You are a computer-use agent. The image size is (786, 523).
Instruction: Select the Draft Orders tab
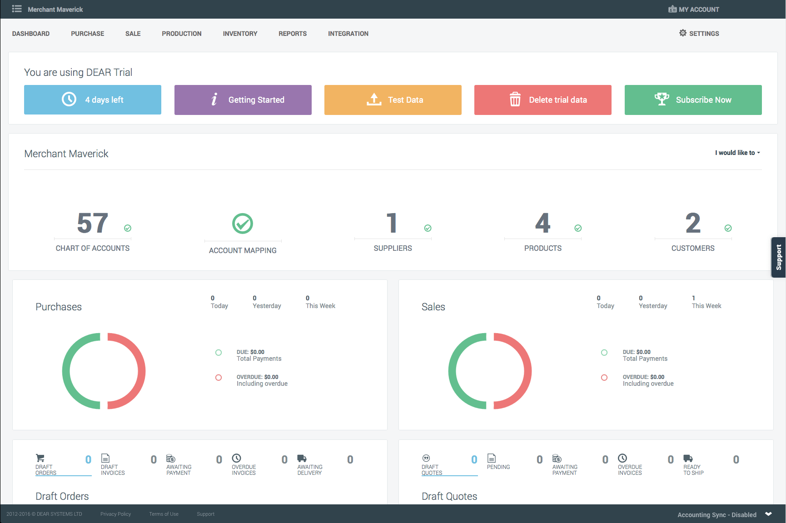(x=64, y=464)
